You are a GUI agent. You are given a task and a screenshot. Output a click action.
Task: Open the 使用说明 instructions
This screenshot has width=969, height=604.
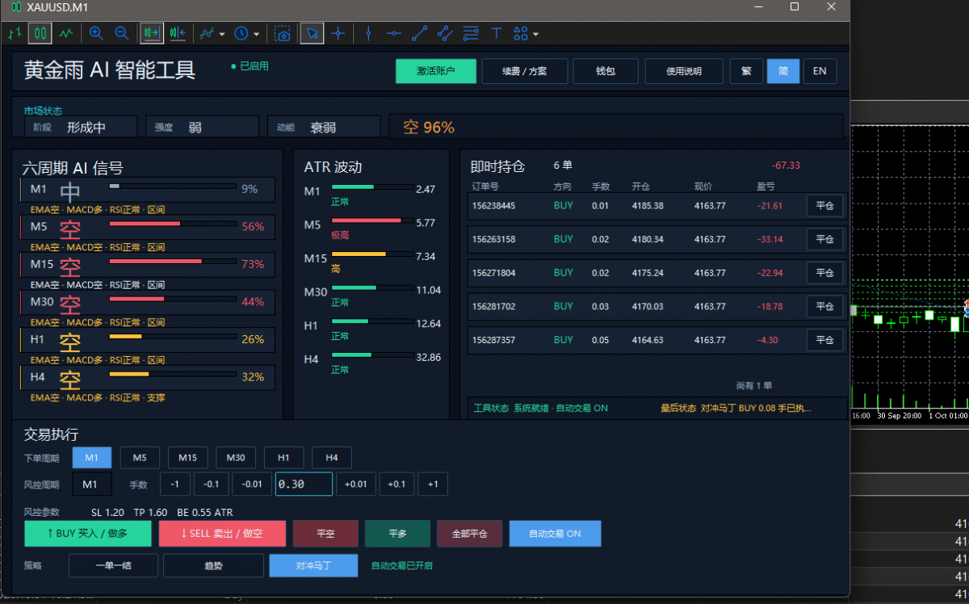click(684, 71)
